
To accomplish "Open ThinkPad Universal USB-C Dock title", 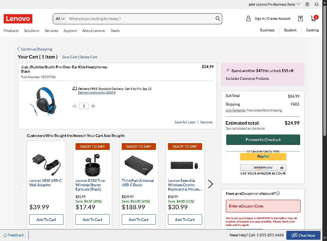I will [138, 183].
